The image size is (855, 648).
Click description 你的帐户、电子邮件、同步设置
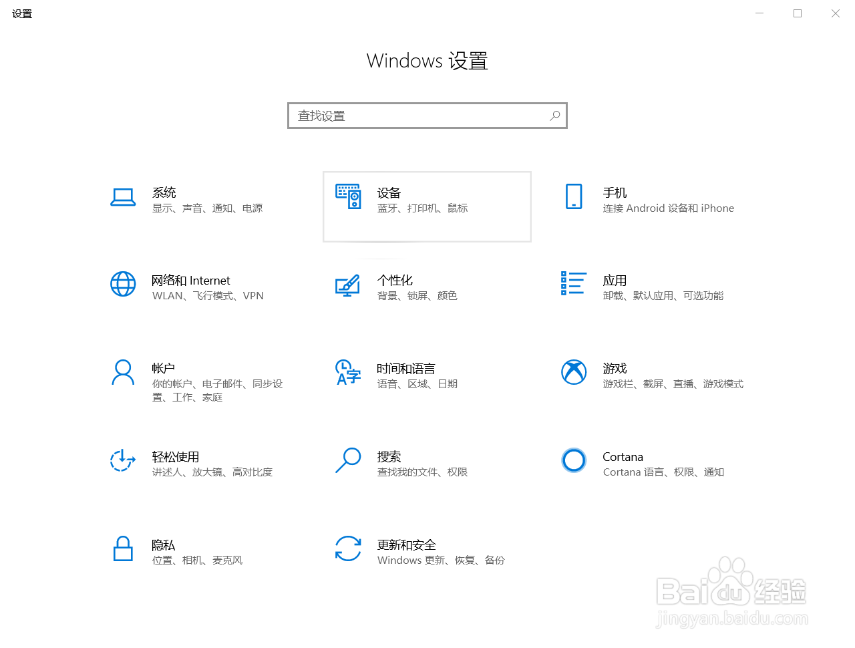point(217,391)
